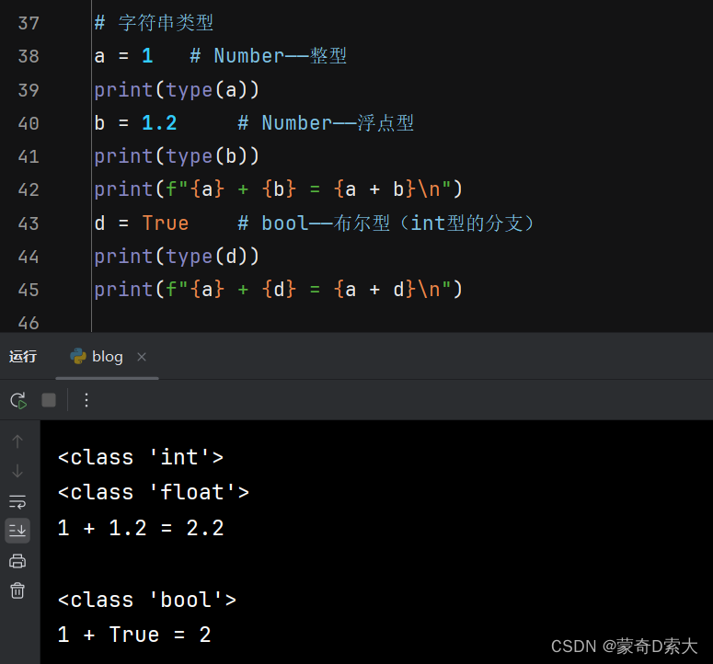Click the print(type(b)) statement

tap(177, 156)
